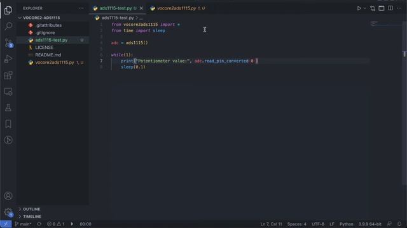This screenshot has width=407, height=228.
Task: Click the editor vertical scrollbar
Action: pos(404,103)
